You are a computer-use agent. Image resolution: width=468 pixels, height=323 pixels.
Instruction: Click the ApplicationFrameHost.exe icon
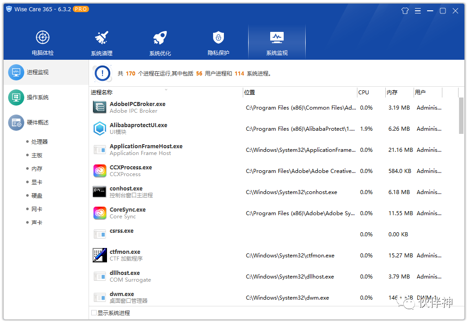pos(100,150)
